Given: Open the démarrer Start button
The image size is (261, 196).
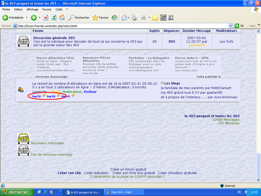Looking at the screenshot, I should 15,192.
